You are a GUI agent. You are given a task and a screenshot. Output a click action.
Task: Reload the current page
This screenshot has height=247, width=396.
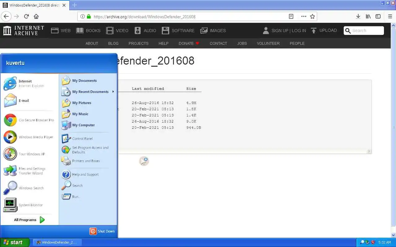(26, 16)
